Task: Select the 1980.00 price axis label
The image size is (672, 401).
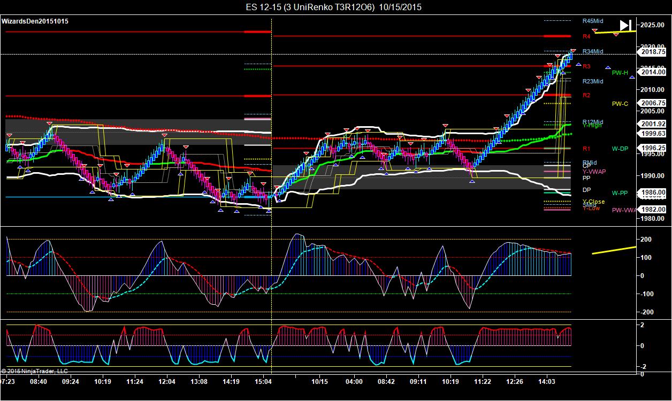Action: (x=653, y=218)
